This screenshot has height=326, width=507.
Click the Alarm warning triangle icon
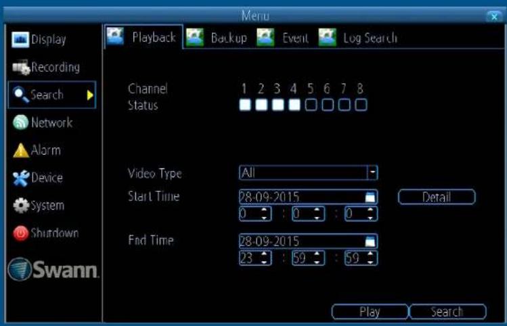21,150
